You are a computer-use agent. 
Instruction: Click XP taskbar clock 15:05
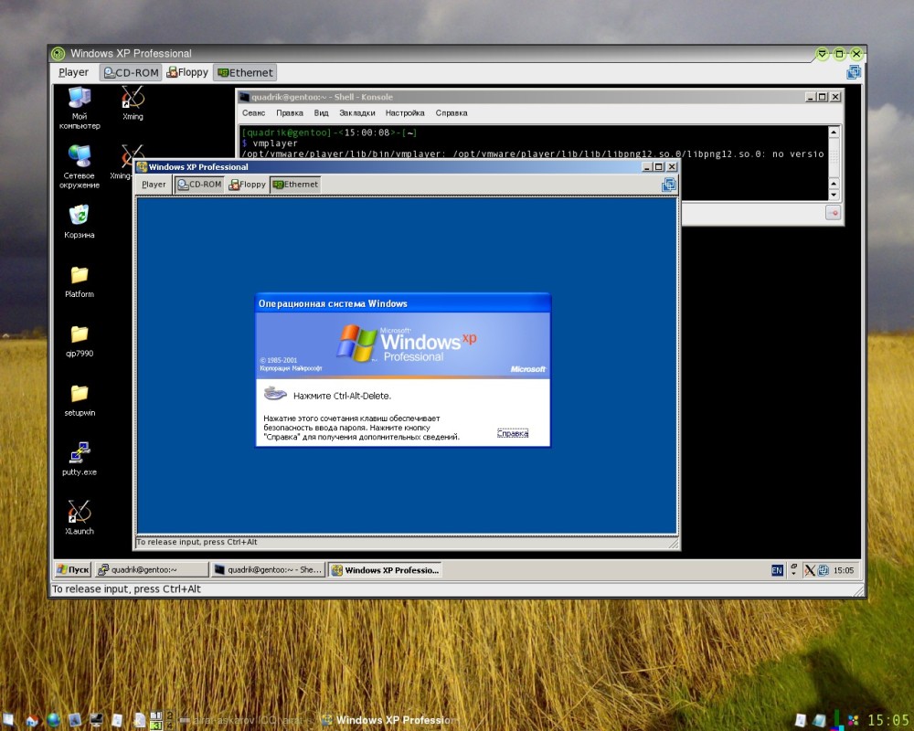pyautogui.click(x=844, y=570)
